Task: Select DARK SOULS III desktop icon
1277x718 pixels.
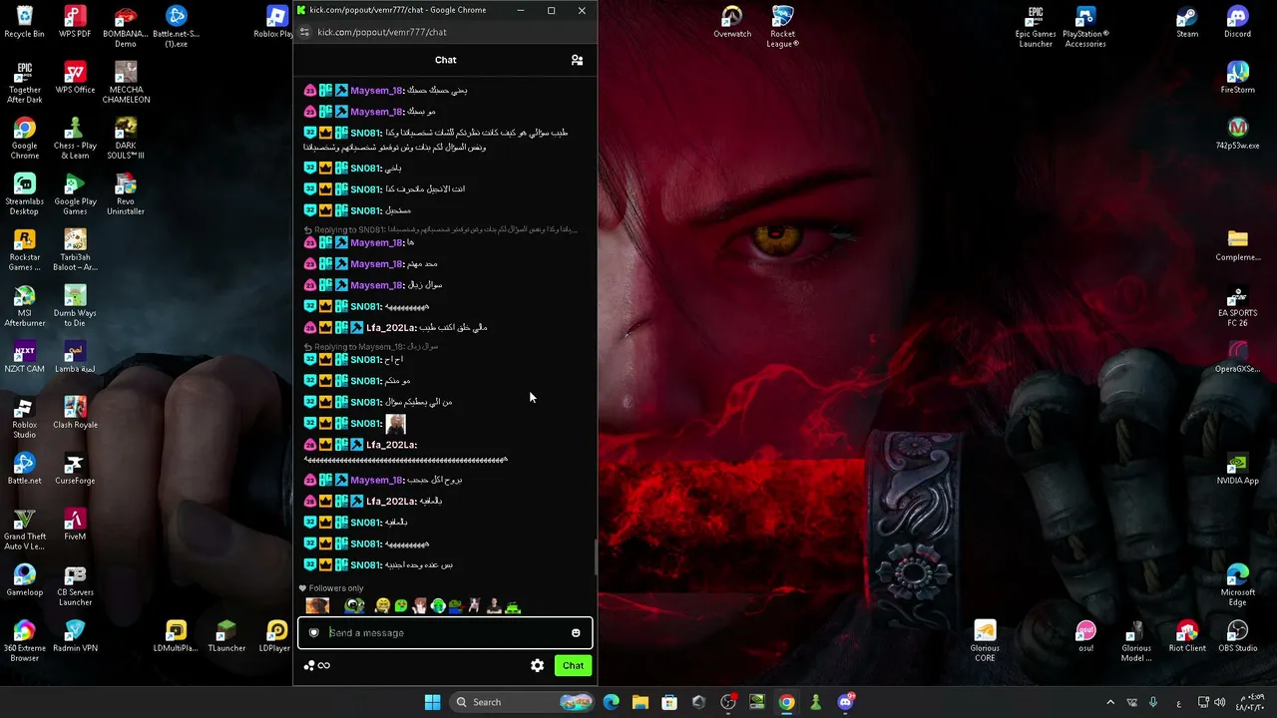Action: coord(126,138)
